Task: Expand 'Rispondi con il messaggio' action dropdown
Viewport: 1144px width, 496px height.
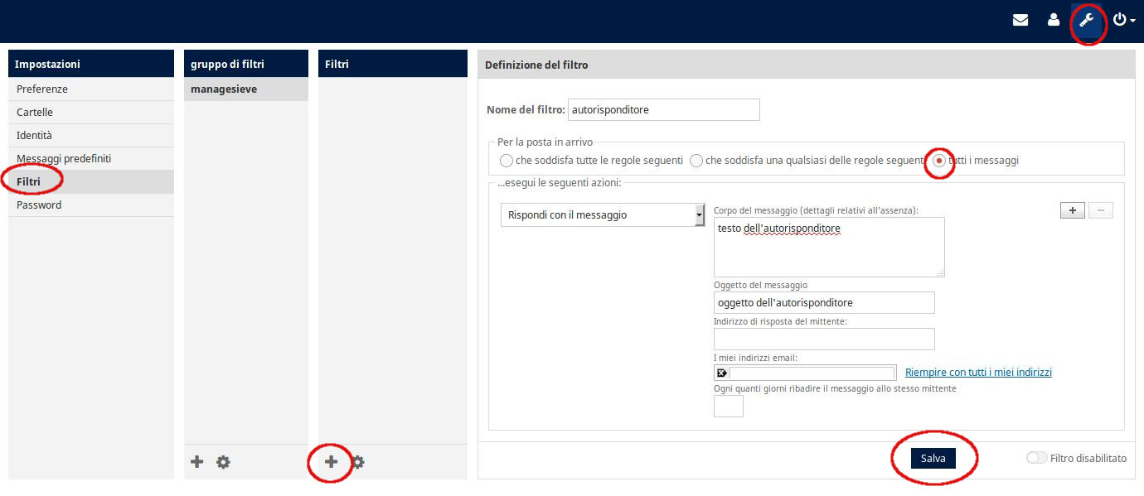Action: coord(603,215)
